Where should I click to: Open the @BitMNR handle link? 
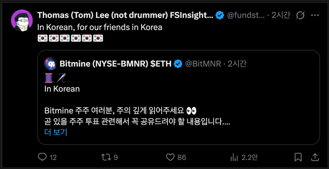[x=203, y=63]
